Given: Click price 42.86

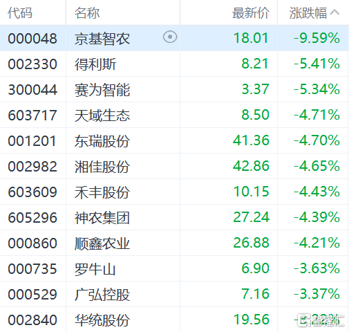Looking at the screenshot, I should pos(251,166).
